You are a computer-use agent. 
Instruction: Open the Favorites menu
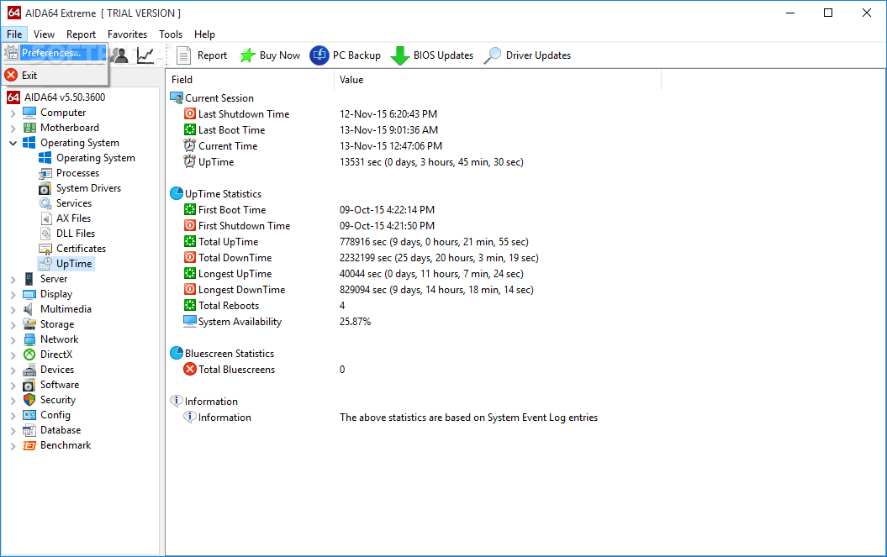click(127, 34)
